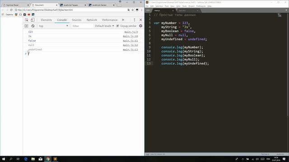Open source link main.js:10

[x=131, y=36]
